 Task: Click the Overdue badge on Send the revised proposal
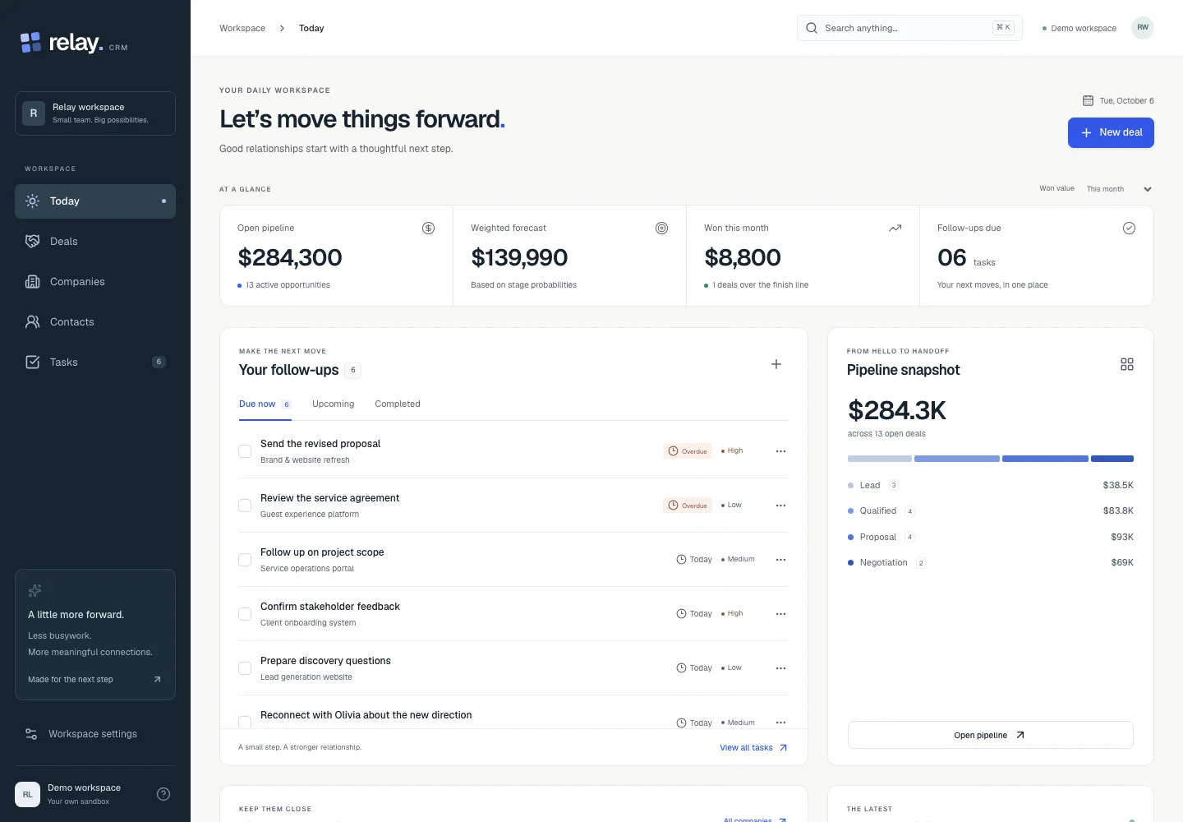pyautogui.click(x=688, y=451)
